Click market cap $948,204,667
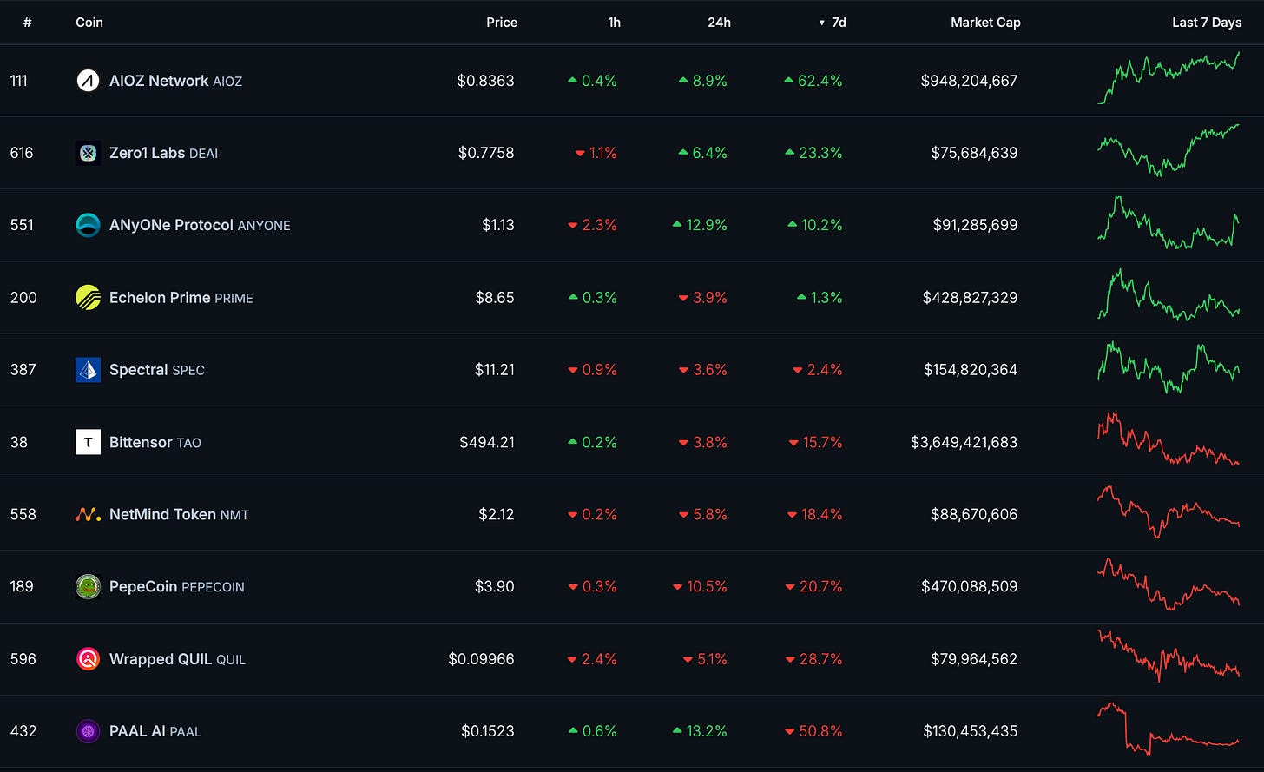Viewport: 1264px width, 772px height. [x=969, y=81]
